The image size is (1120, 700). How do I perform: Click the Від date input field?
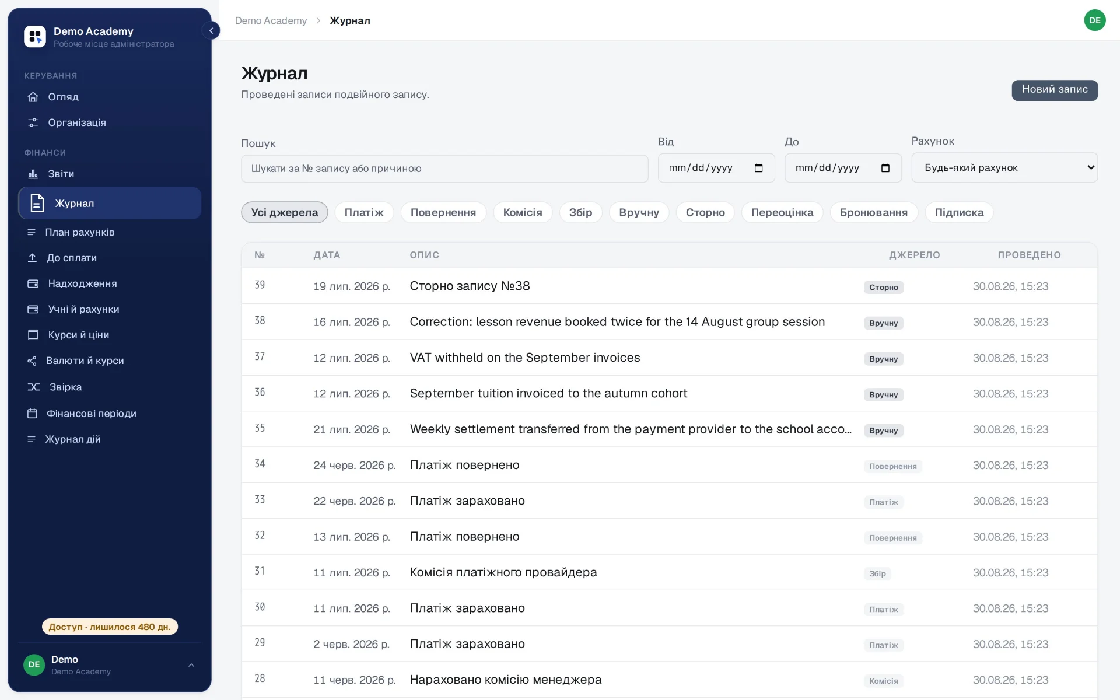coord(716,168)
